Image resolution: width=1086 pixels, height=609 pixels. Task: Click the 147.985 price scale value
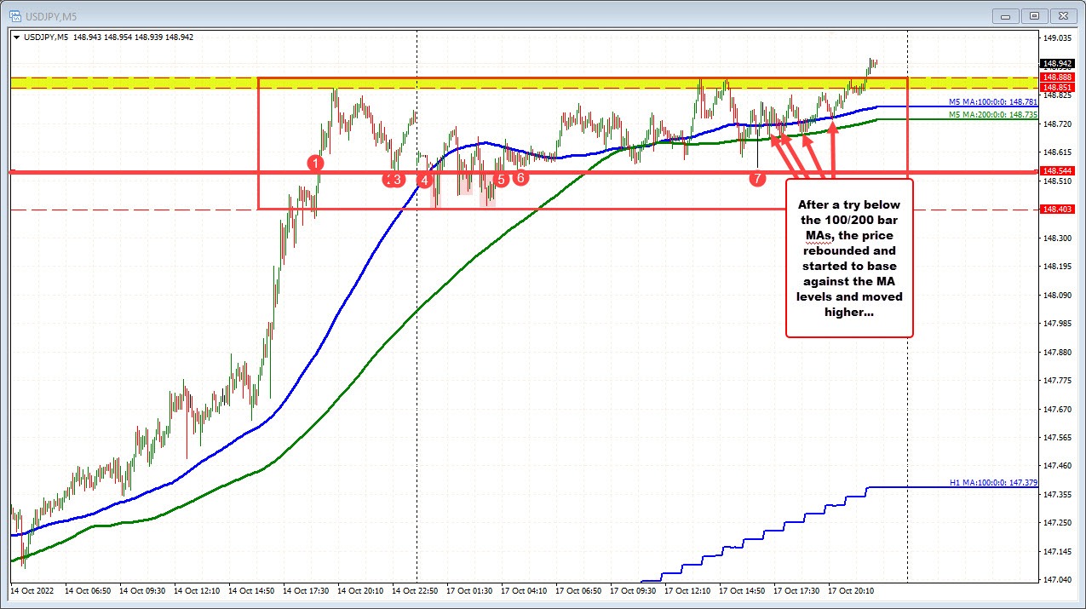pyautogui.click(x=1057, y=323)
